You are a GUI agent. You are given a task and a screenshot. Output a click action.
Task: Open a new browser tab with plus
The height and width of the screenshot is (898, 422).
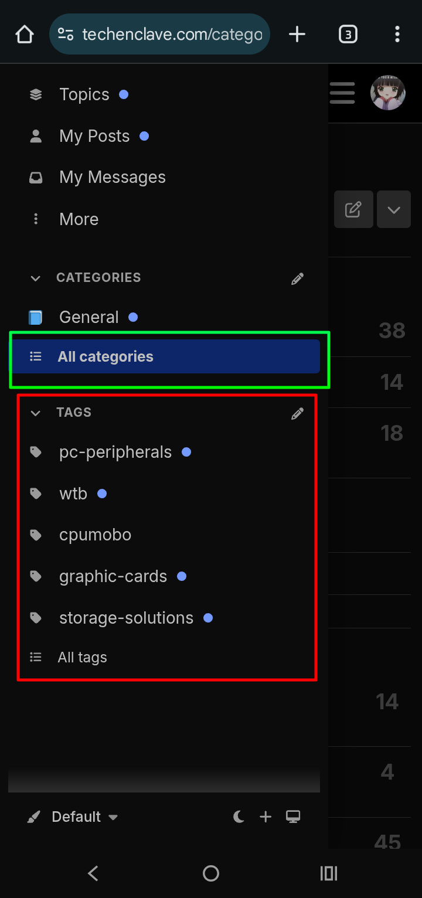click(x=297, y=34)
